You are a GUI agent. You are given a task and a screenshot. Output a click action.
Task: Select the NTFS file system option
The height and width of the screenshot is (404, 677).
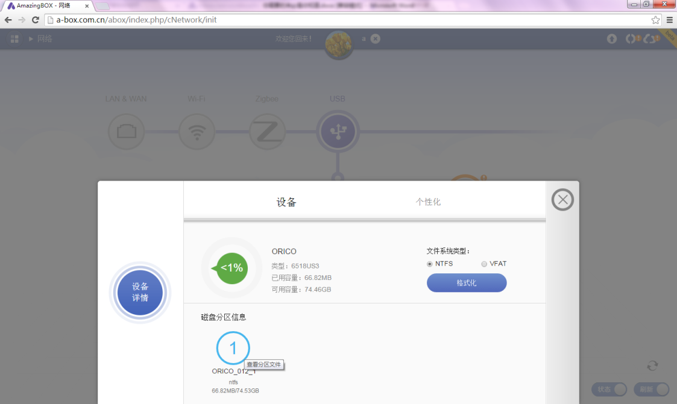[430, 264]
